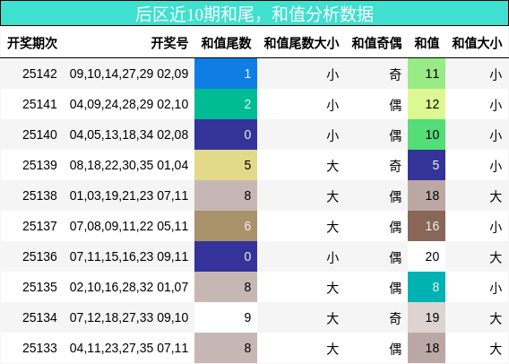Click 和值尾数大小 value 大 in row 25139

click(x=332, y=166)
